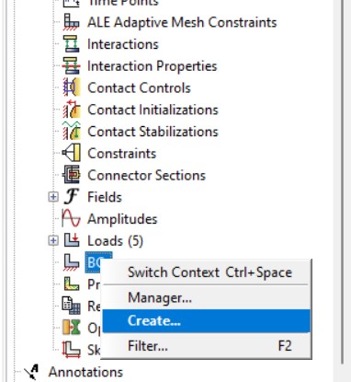Choose Create... from the context menu
Screen dimensions: 351x382
point(207,321)
